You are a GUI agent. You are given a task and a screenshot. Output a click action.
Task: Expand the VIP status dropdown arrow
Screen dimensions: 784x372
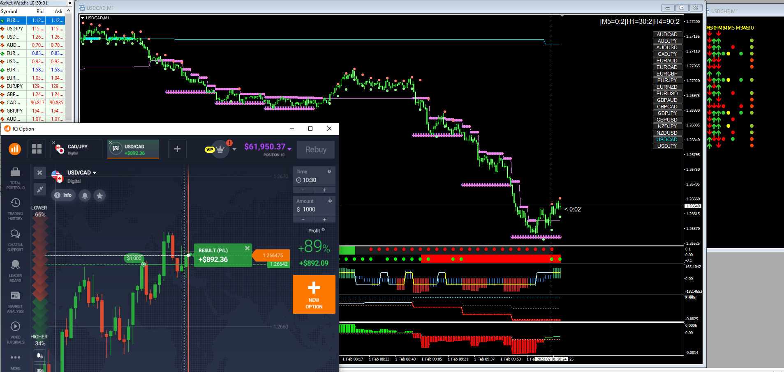point(234,149)
